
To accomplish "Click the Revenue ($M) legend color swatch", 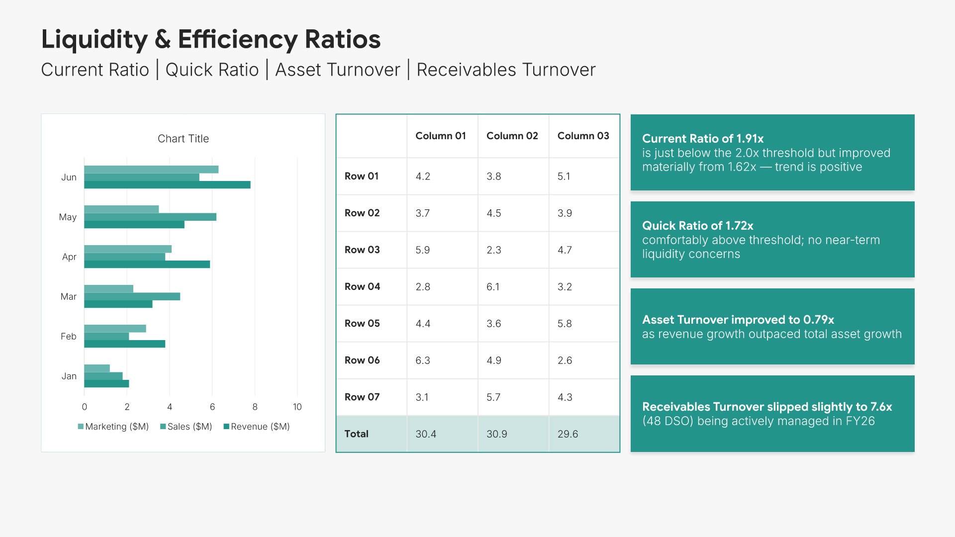I will tap(226, 427).
